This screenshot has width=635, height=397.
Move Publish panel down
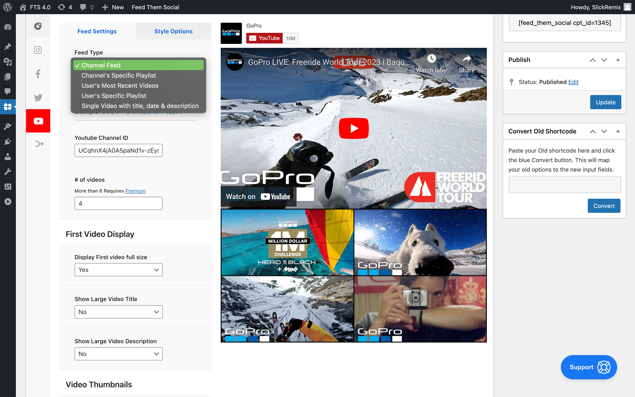click(x=604, y=60)
